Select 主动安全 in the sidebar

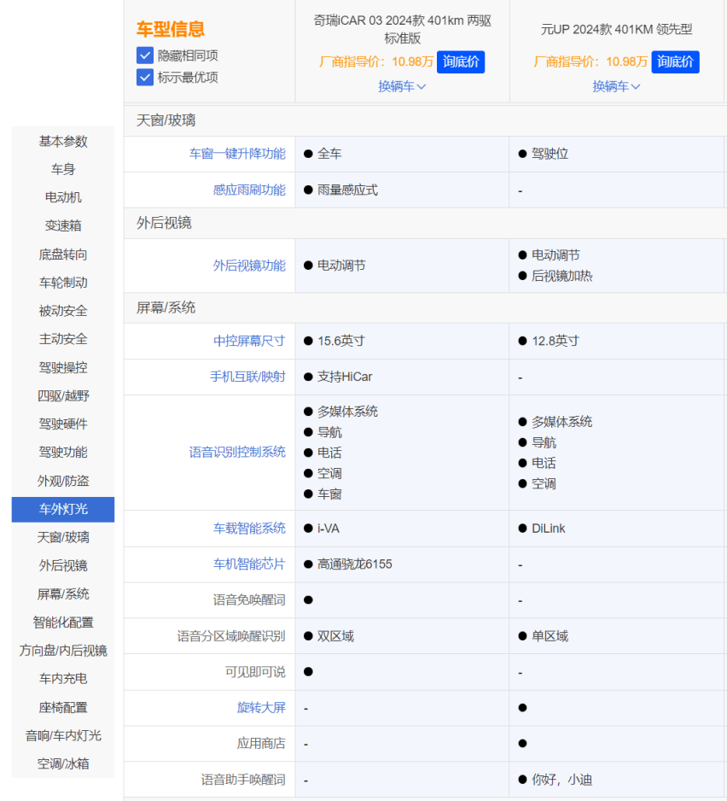63,339
